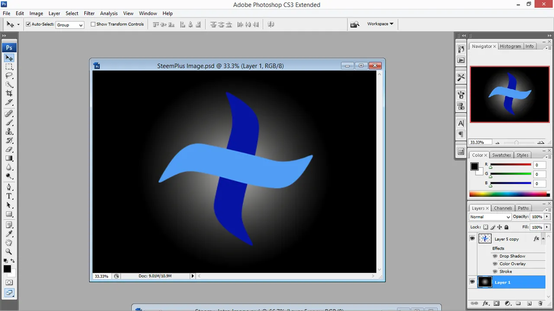Select the Eyedropper tool

click(x=9, y=234)
